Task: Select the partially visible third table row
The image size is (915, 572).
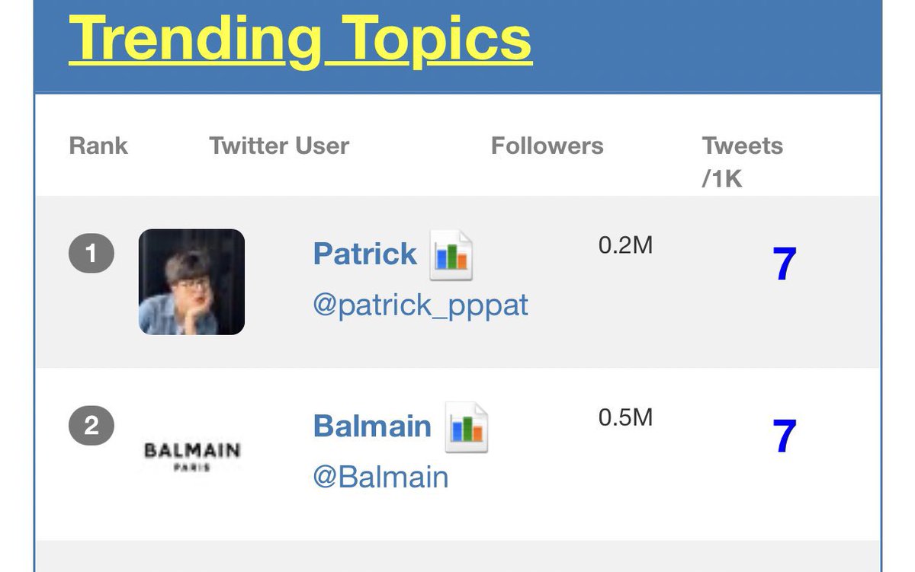Action: pos(457,556)
